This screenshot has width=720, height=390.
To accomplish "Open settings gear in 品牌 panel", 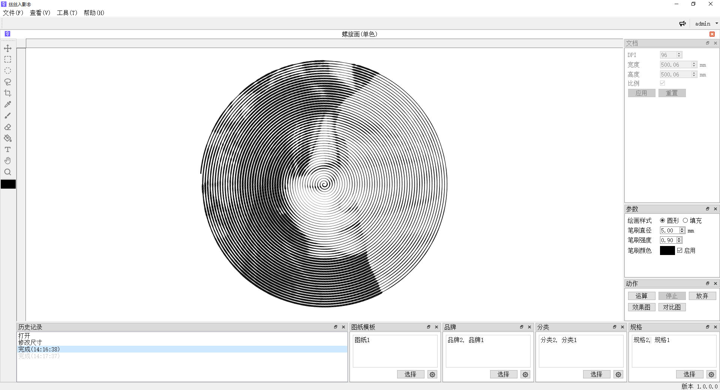I will pos(525,374).
